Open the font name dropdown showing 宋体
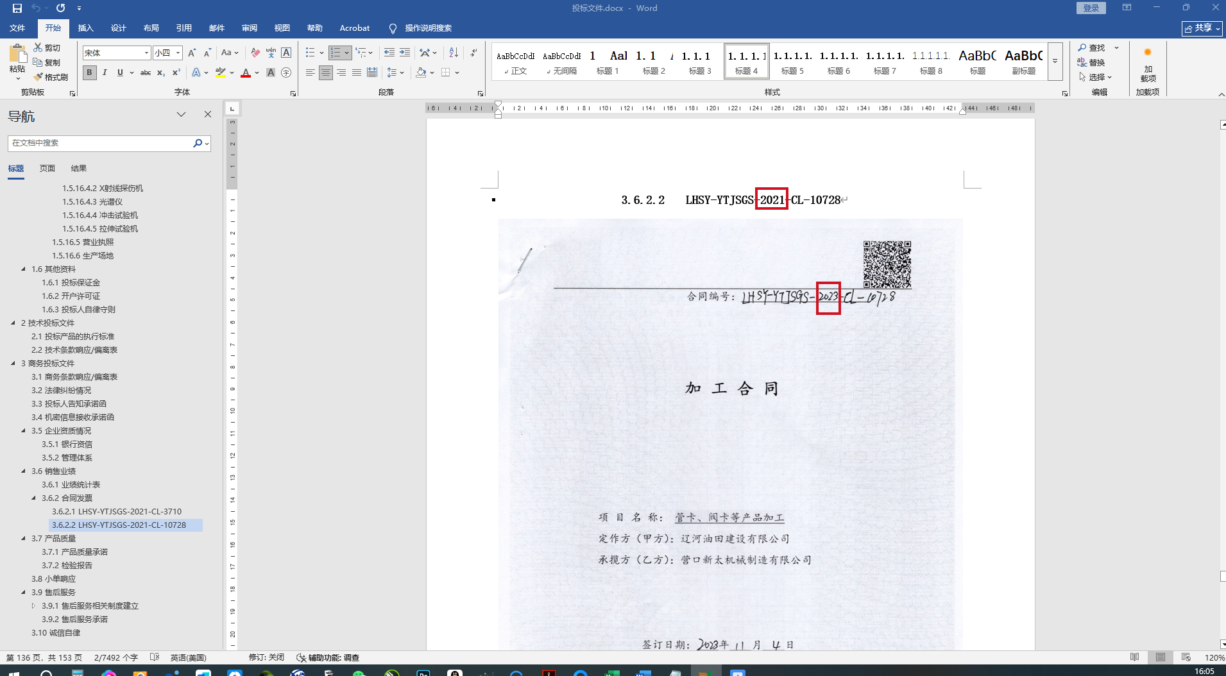The height and width of the screenshot is (676, 1226). pos(147,53)
